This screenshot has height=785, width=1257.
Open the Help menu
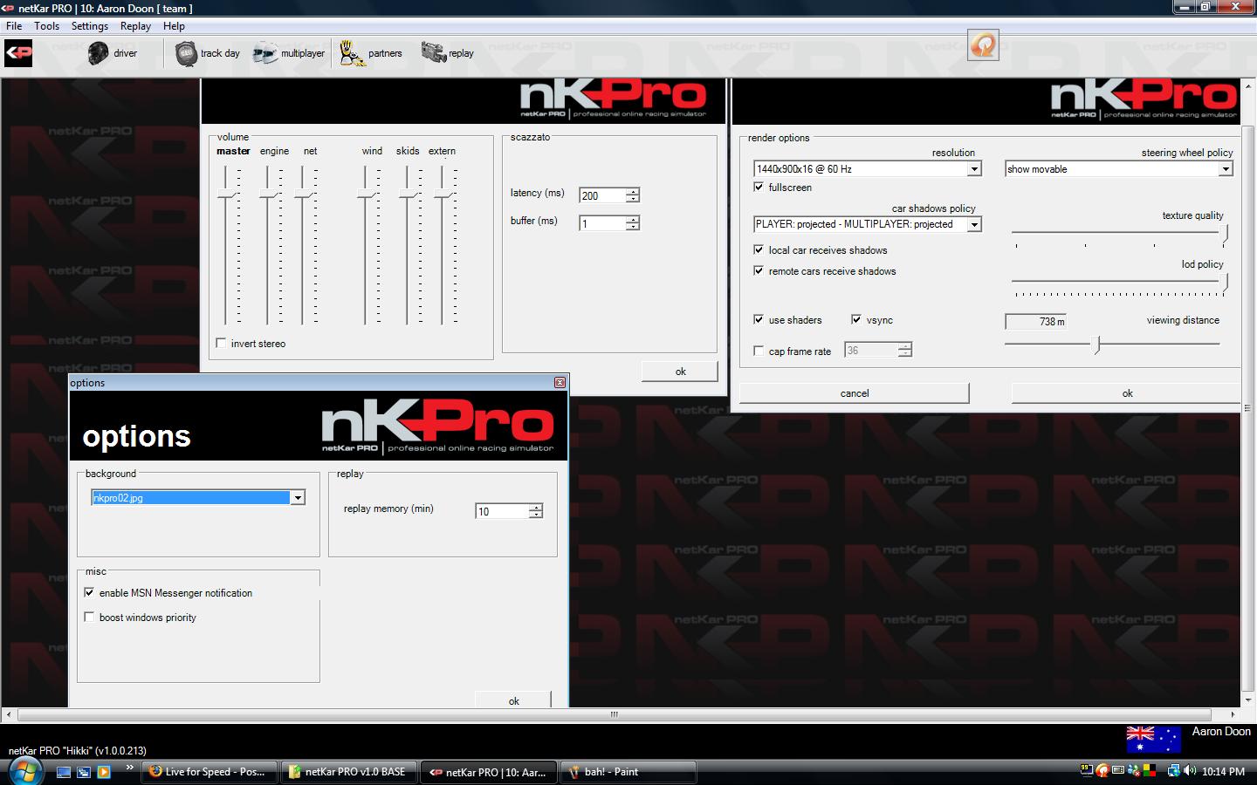[174, 26]
